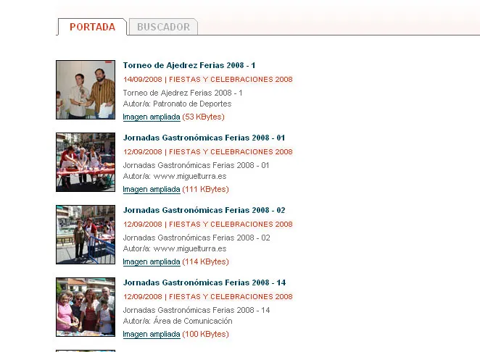Click category line under Jornadas Gastronómicas Ferias 2008 - 02
This screenshot has height=352, width=480.
click(x=208, y=225)
